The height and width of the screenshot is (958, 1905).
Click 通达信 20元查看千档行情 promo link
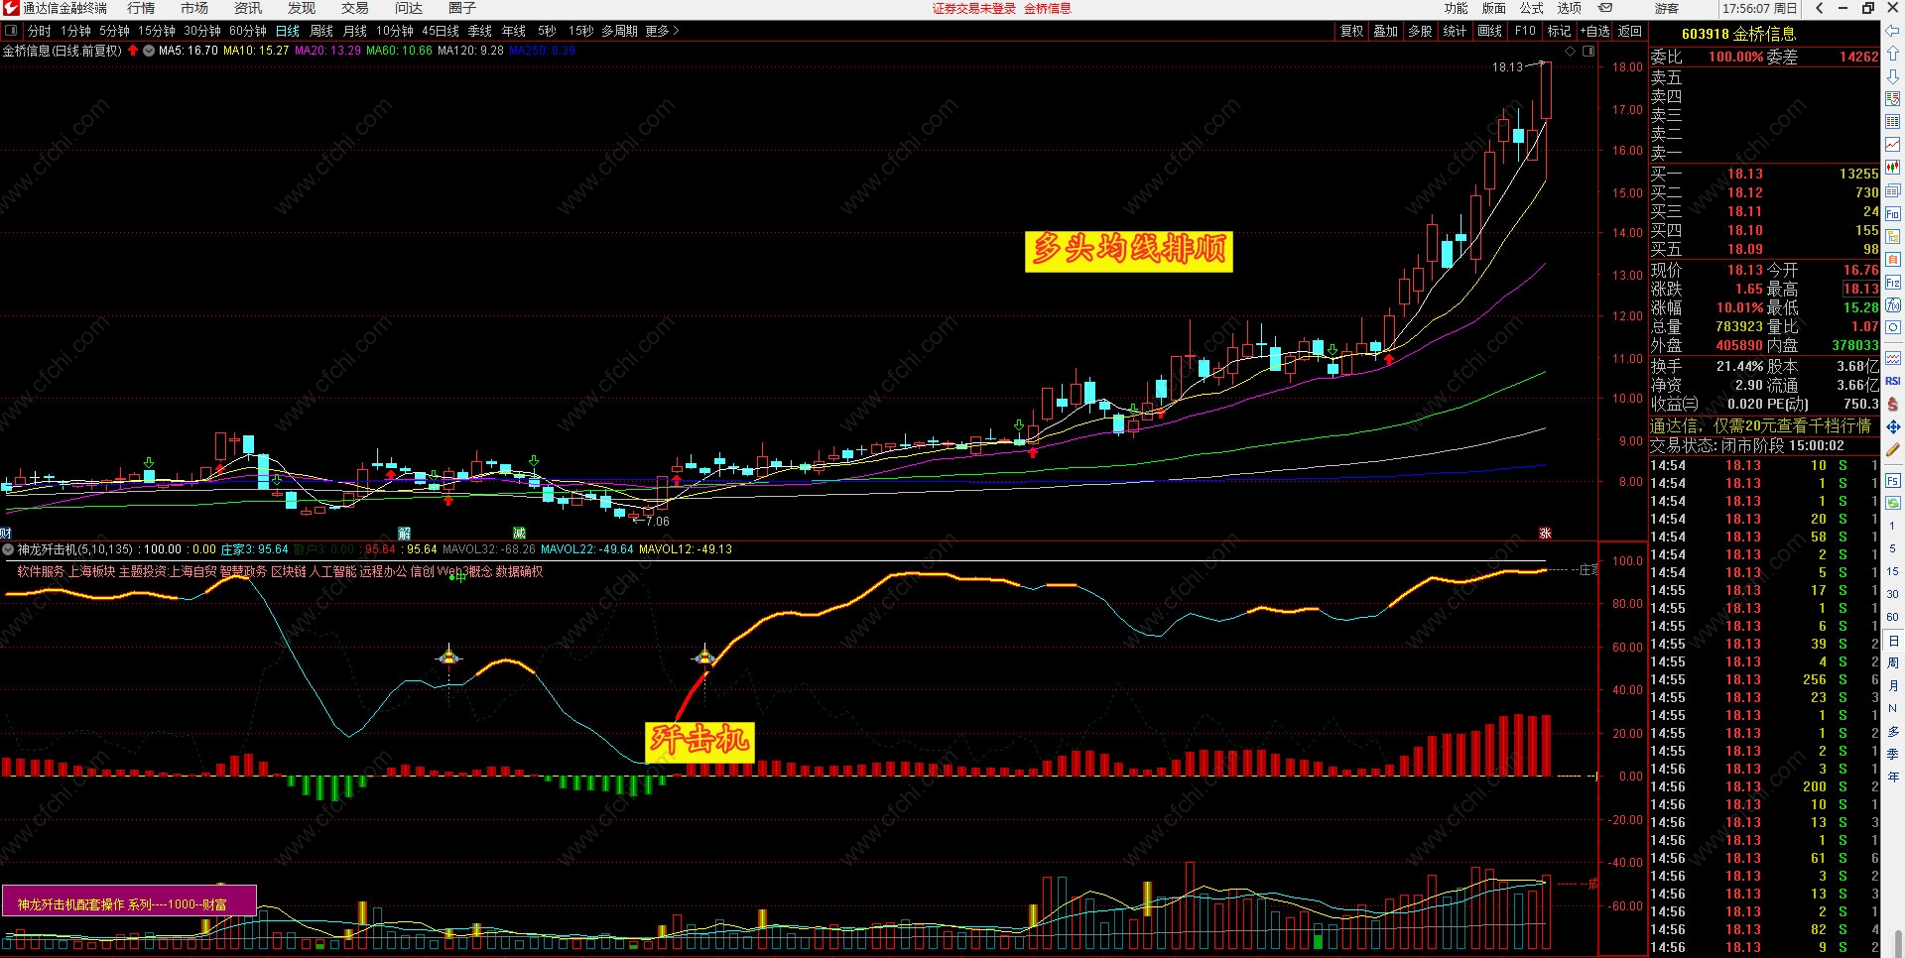(x=1761, y=425)
